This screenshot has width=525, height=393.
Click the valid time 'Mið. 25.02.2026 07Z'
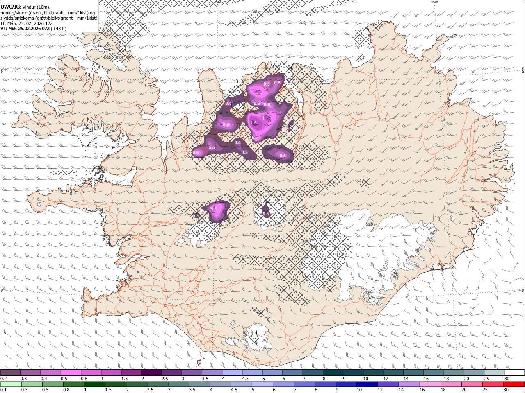pos(29,29)
